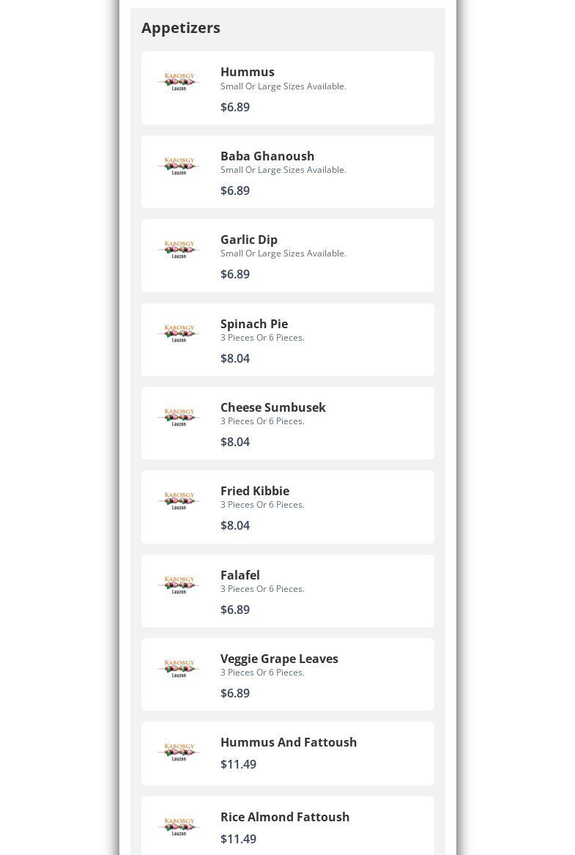Click the Appetizers section heading
This screenshot has width=575, height=855.
point(181,28)
